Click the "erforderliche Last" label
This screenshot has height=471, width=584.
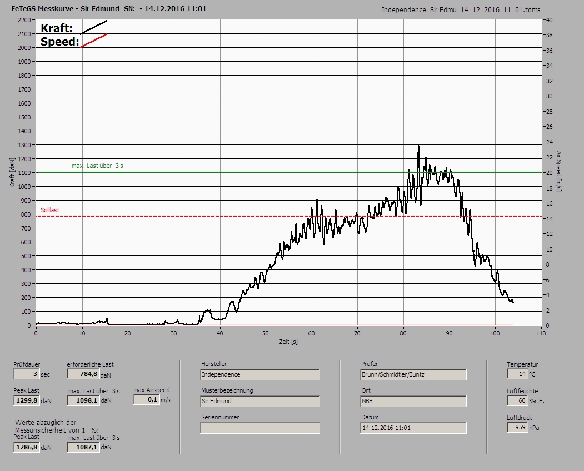click(91, 364)
